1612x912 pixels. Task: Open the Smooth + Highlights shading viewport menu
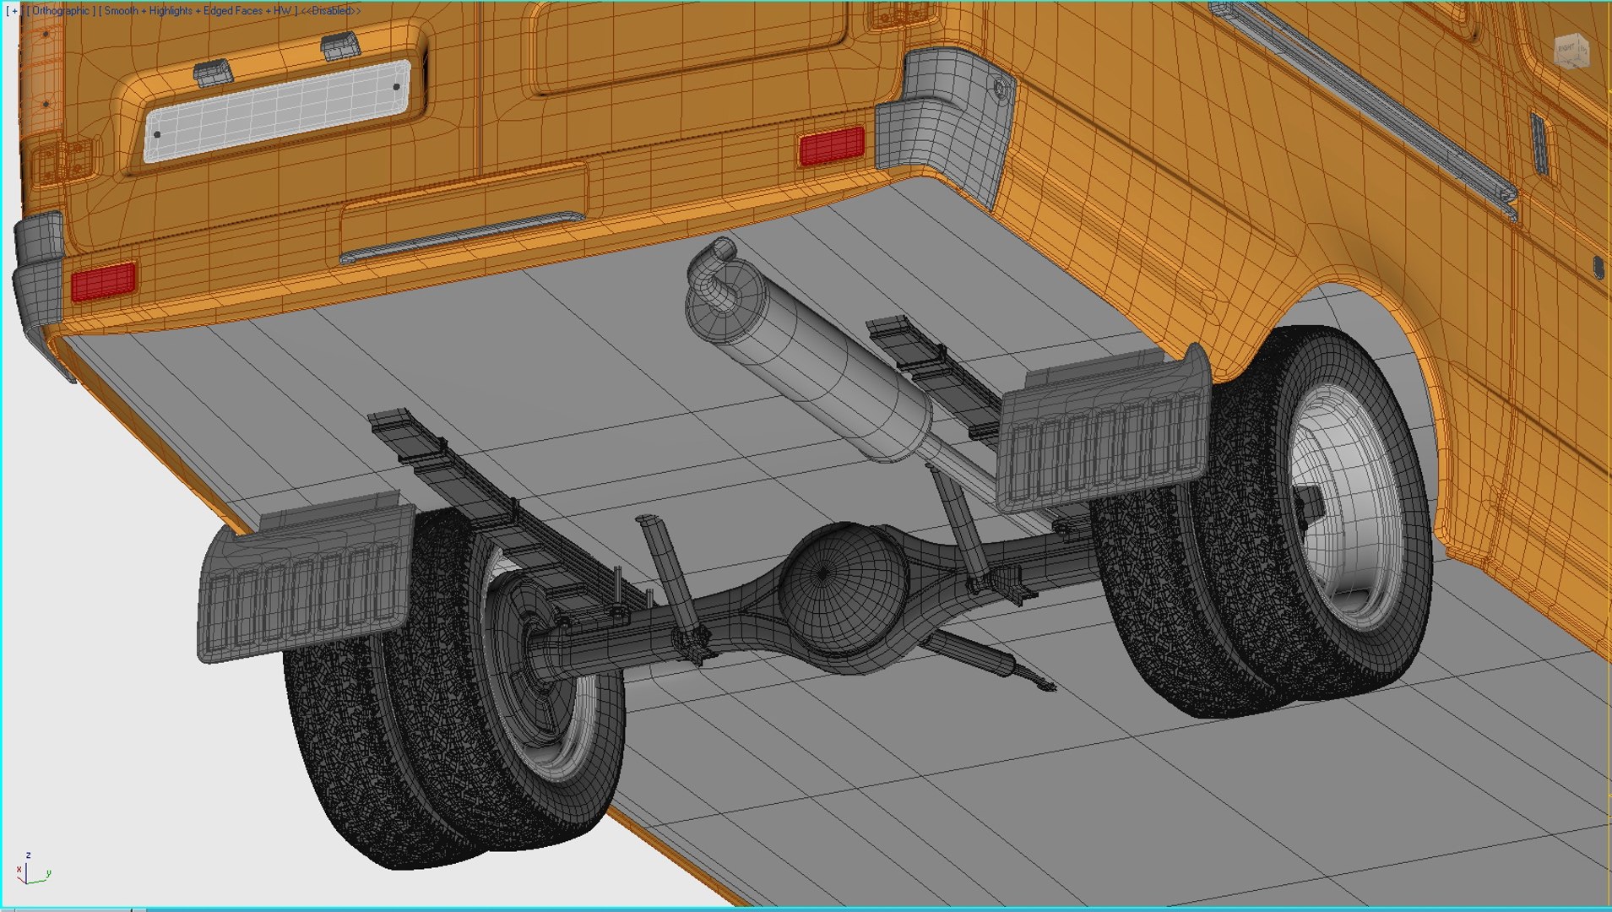click(198, 11)
